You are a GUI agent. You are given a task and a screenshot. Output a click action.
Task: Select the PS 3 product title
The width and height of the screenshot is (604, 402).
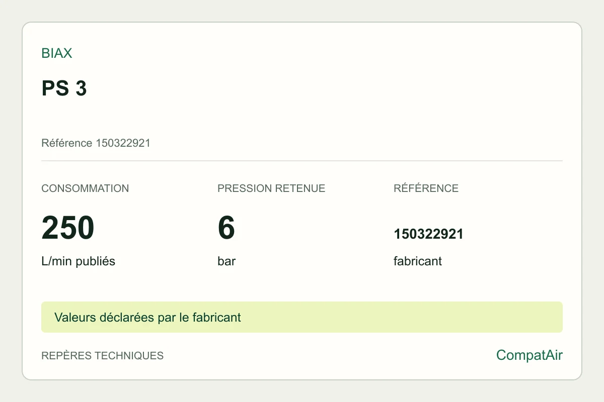64,88
